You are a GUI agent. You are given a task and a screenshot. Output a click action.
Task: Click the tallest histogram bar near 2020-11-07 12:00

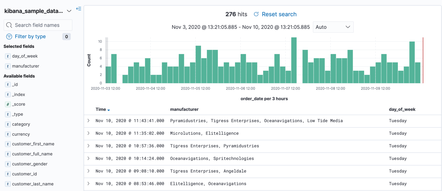[x=294, y=60]
